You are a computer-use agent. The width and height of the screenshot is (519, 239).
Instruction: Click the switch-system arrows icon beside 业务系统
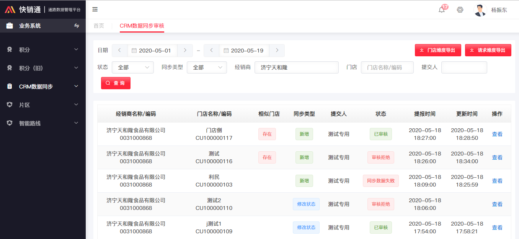click(77, 26)
